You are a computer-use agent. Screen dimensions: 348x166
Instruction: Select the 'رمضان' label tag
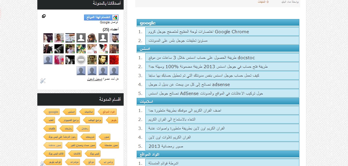[84, 128]
